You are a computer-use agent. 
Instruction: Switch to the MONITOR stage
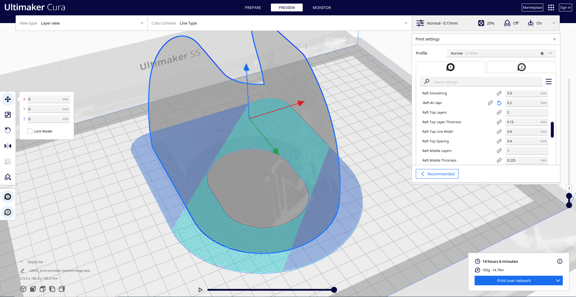[x=322, y=7]
